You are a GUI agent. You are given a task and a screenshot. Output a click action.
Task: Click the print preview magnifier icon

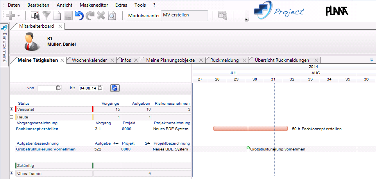pos(112,16)
